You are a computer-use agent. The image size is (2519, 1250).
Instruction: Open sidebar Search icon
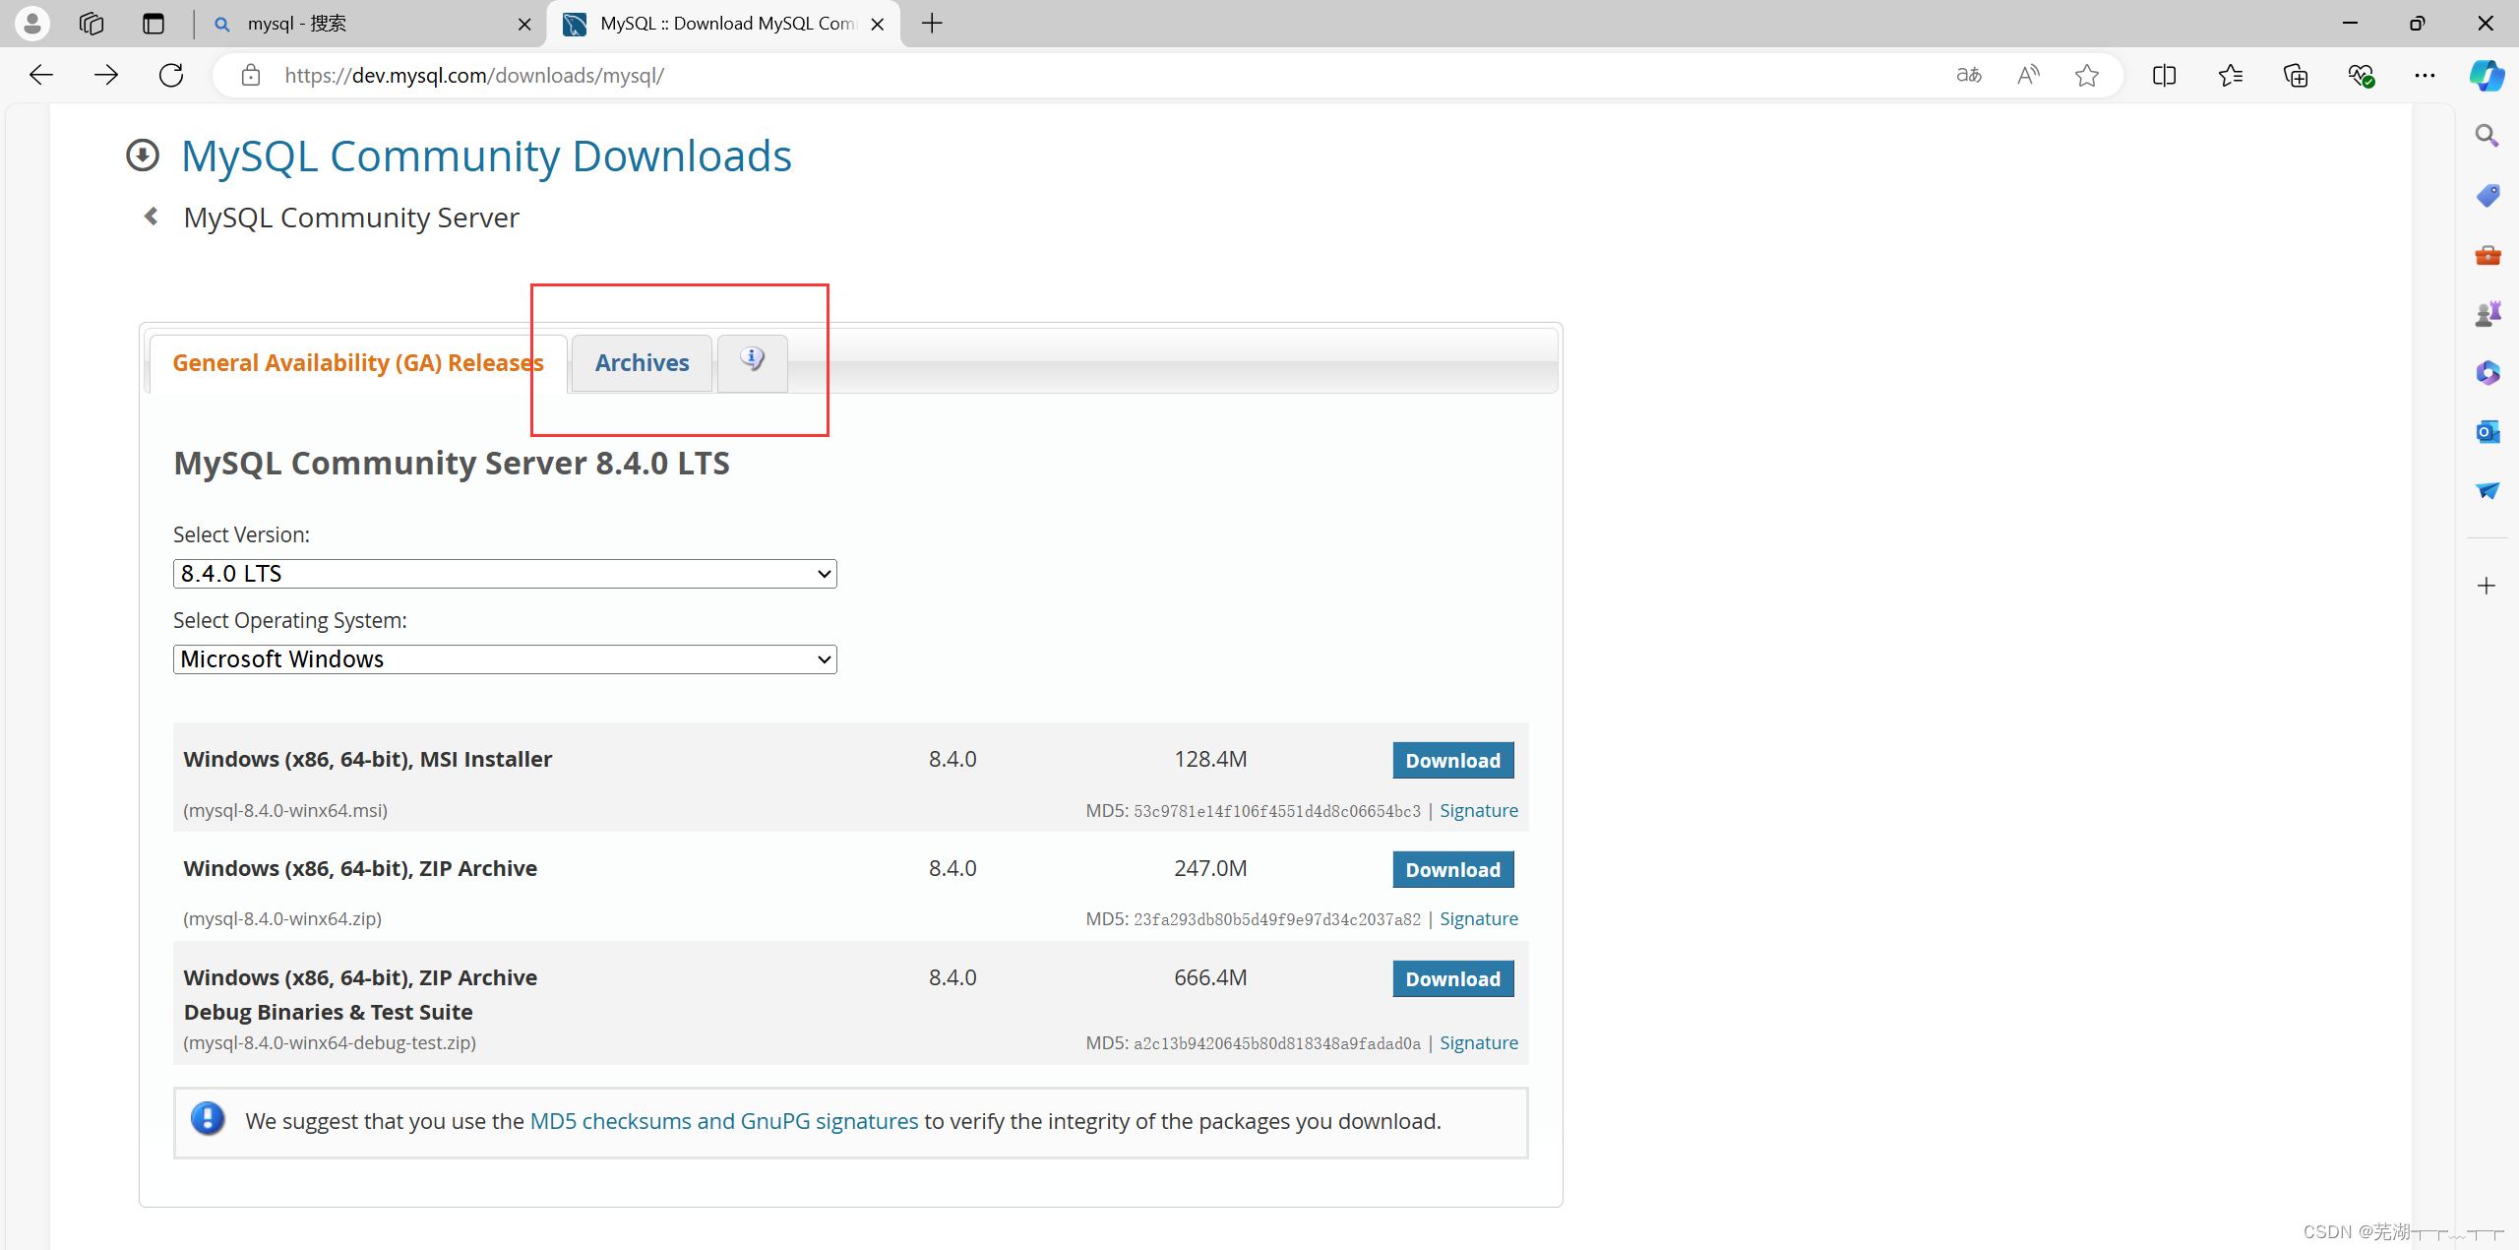pos(2487,136)
